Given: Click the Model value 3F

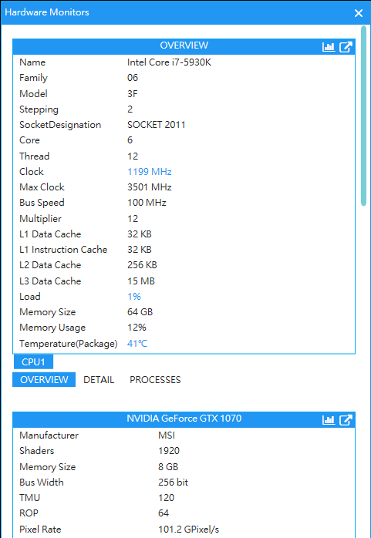Looking at the screenshot, I should [133, 94].
